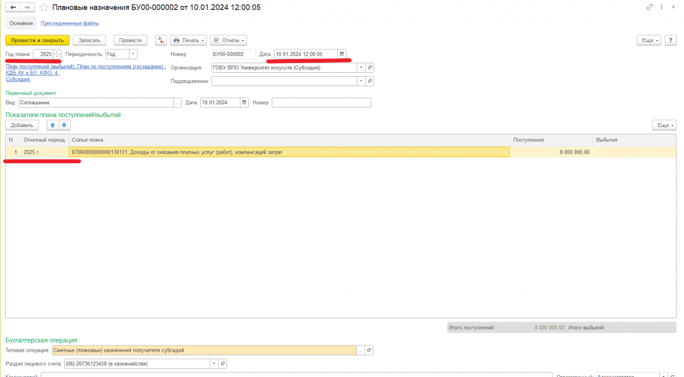
Task: Open help with the question mark button
Action: (671, 40)
